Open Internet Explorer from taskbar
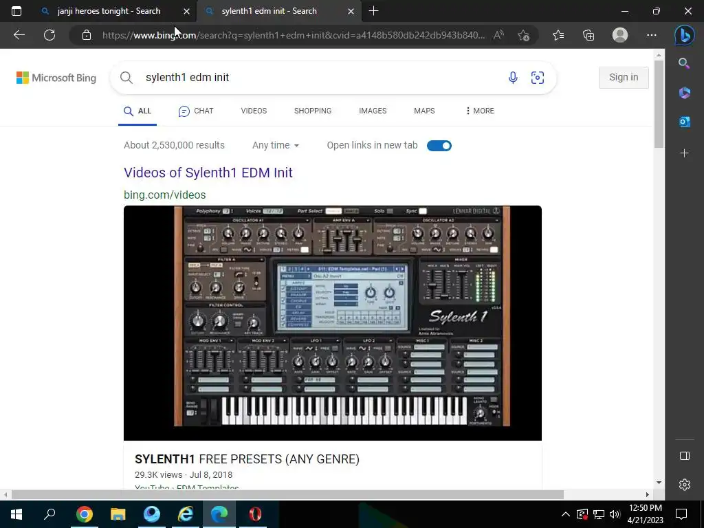This screenshot has height=528, width=704. pyautogui.click(x=185, y=514)
